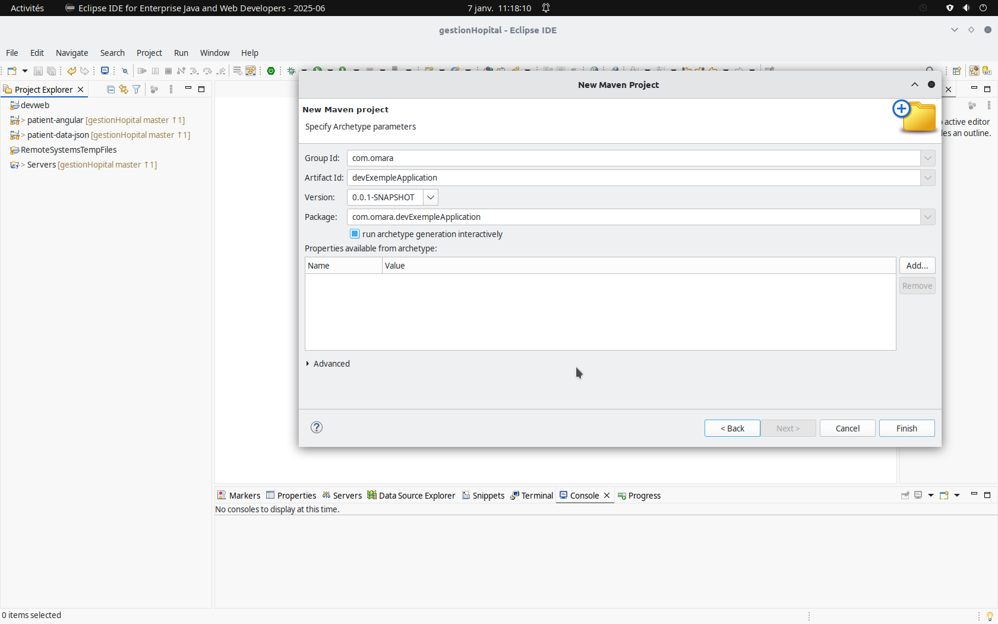Image resolution: width=998 pixels, height=624 pixels.
Task: Click the Open Console icon in Console view
Action: (x=944, y=496)
